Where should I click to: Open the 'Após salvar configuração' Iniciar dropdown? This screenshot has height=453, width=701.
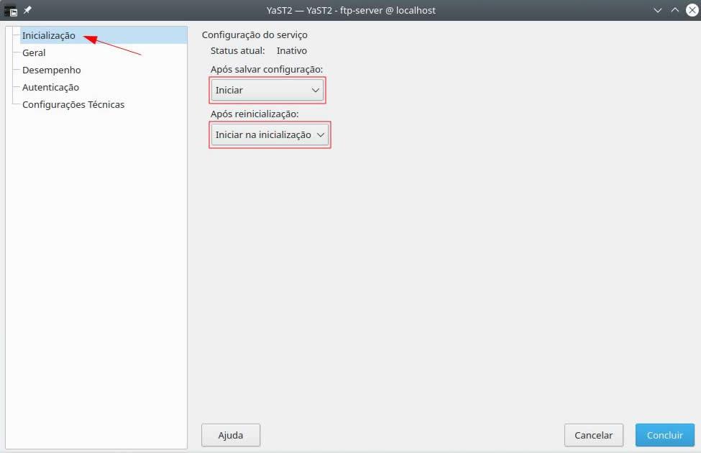pyautogui.click(x=267, y=90)
